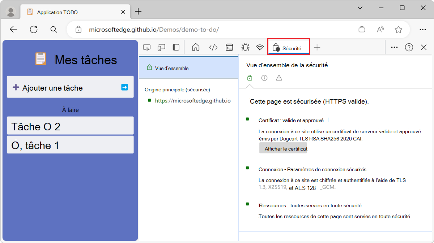Close the DevTools panel
Image resolution: width=434 pixels, height=243 pixels.
pyautogui.click(x=424, y=47)
